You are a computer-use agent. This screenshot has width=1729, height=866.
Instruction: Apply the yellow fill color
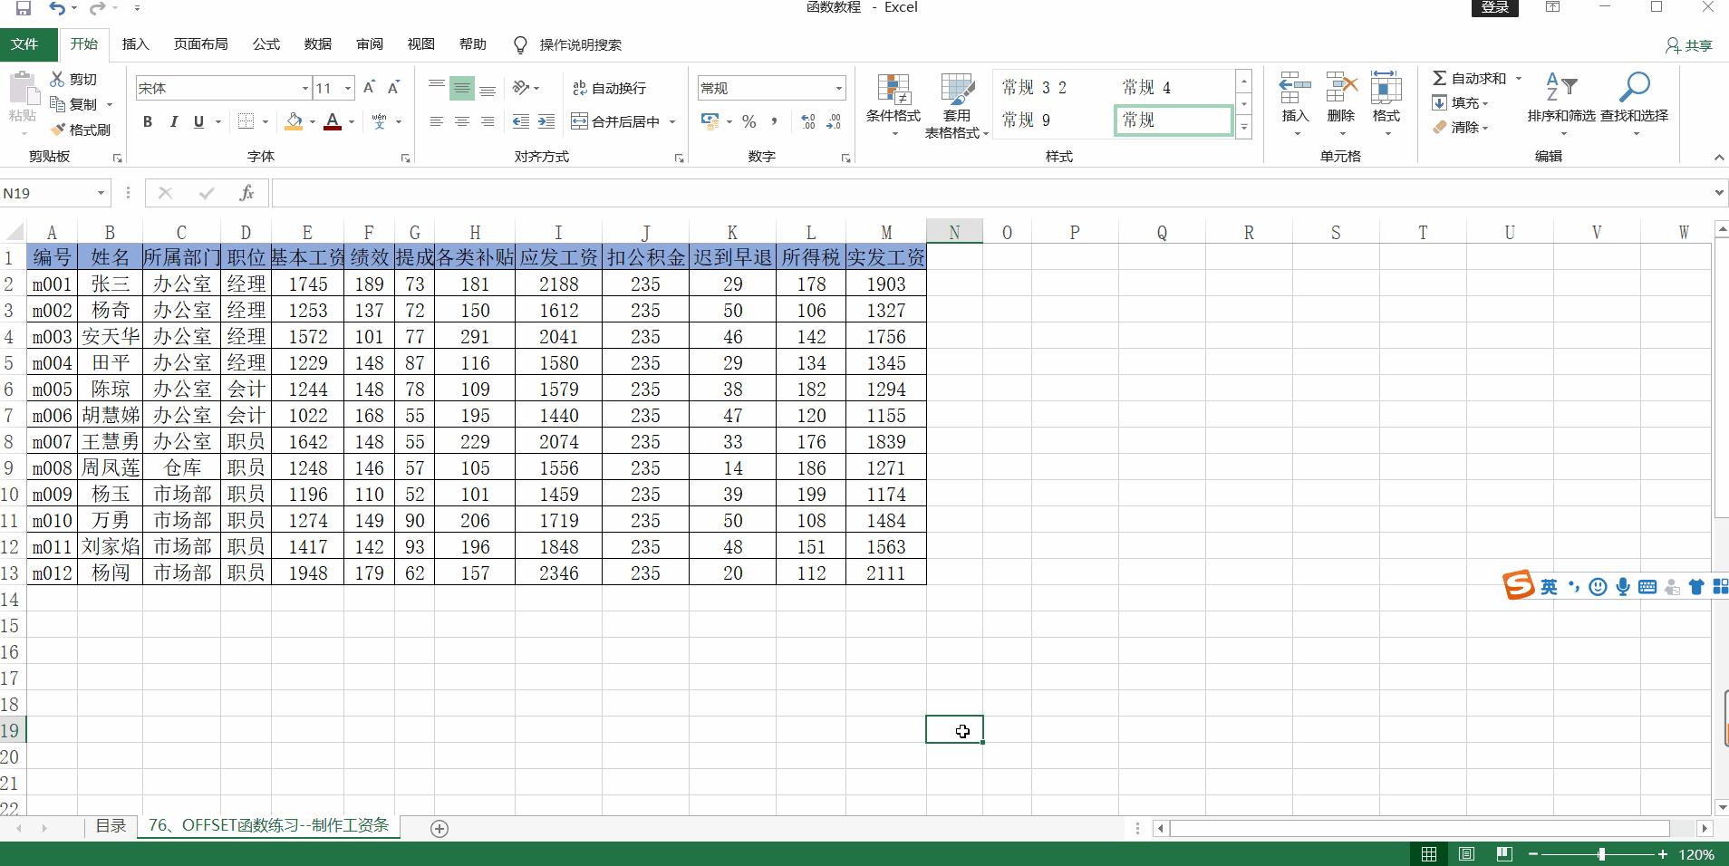click(x=294, y=121)
